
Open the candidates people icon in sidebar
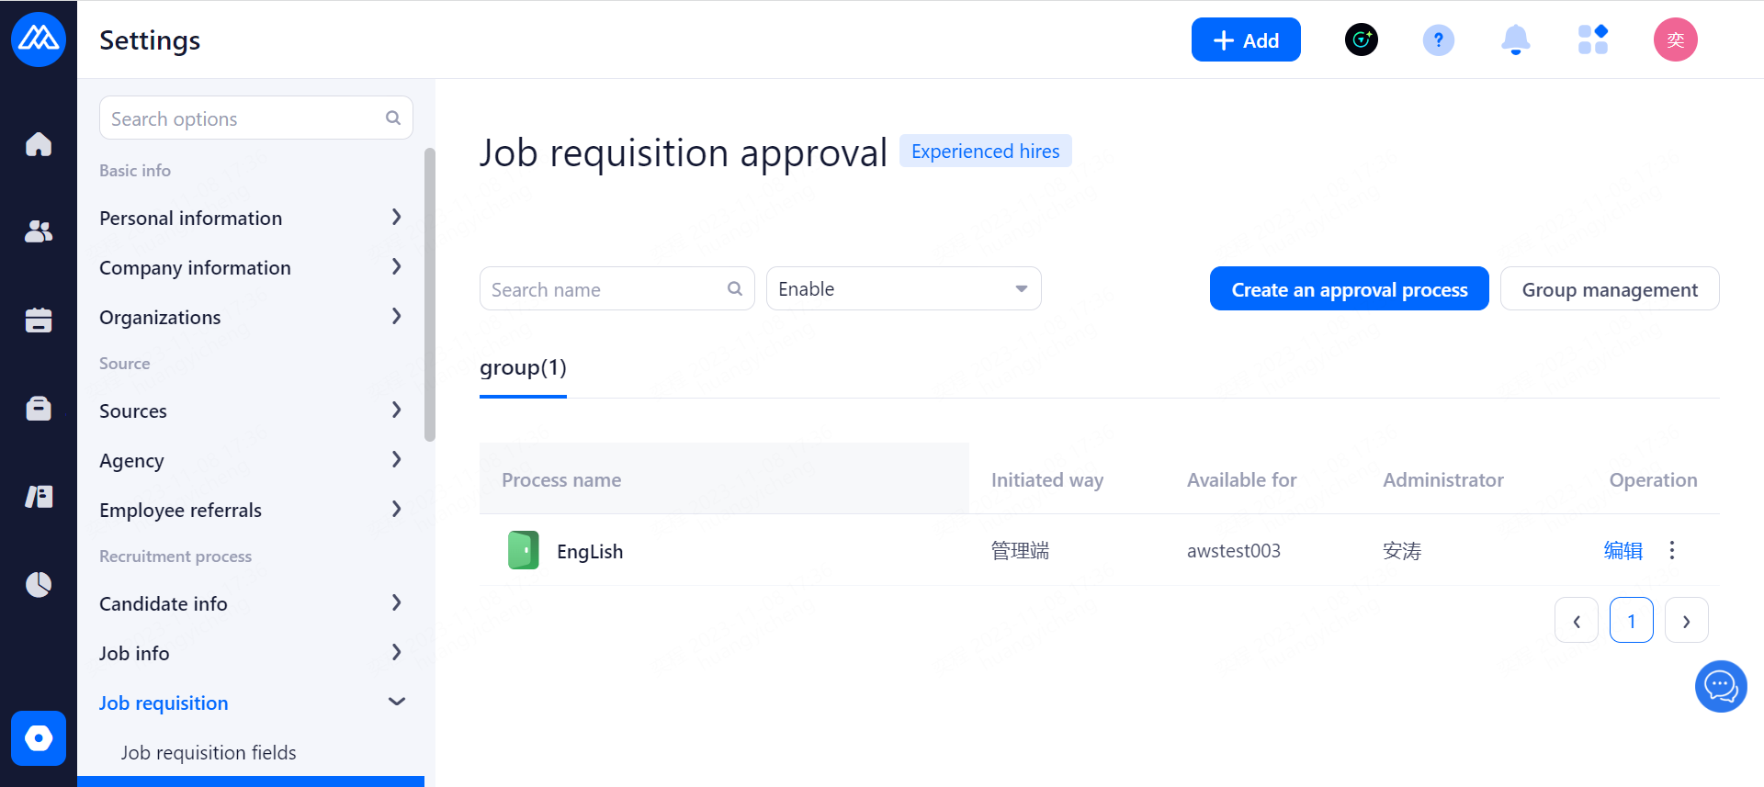click(39, 231)
